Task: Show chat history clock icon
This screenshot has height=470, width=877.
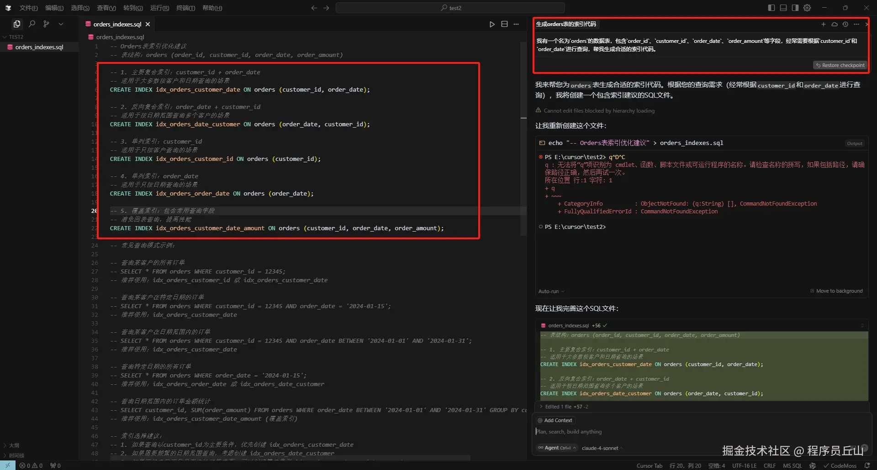Action: click(x=845, y=24)
